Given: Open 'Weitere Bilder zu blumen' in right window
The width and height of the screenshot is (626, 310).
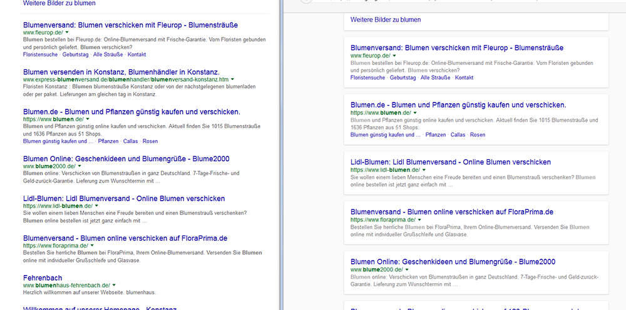Looking at the screenshot, I should click(386, 19).
